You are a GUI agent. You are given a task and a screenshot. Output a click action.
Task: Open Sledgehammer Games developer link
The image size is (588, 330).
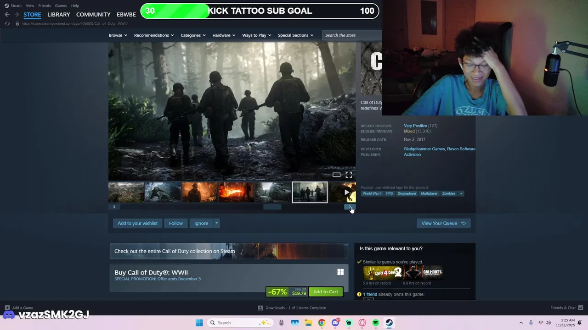coord(424,149)
